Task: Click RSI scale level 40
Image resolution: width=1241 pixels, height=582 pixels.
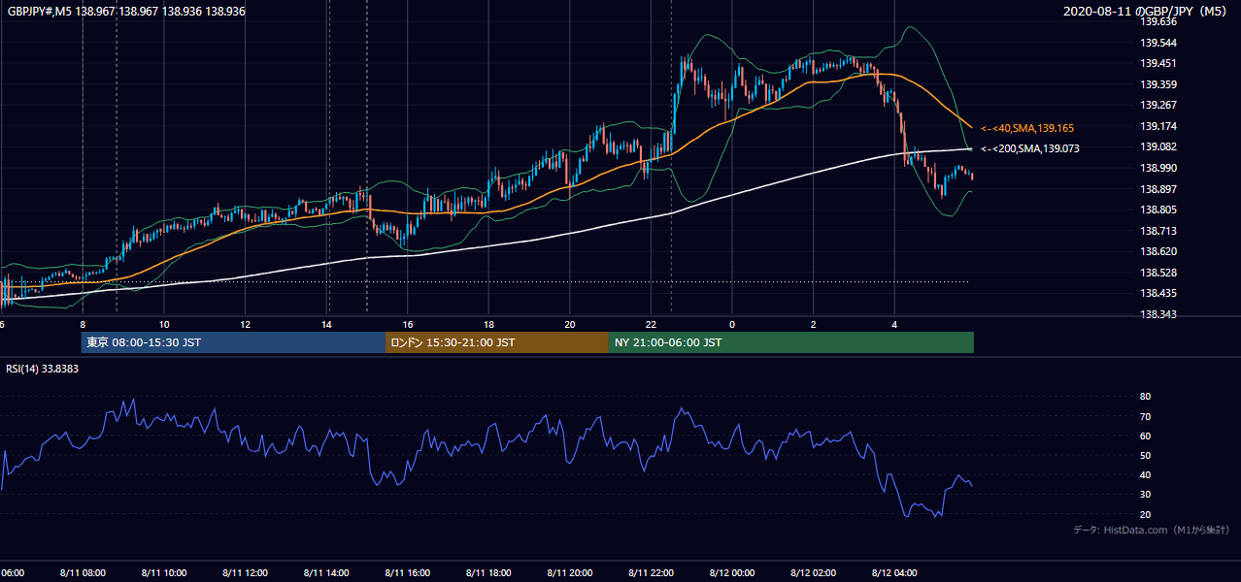Action: click(1145, 474)
